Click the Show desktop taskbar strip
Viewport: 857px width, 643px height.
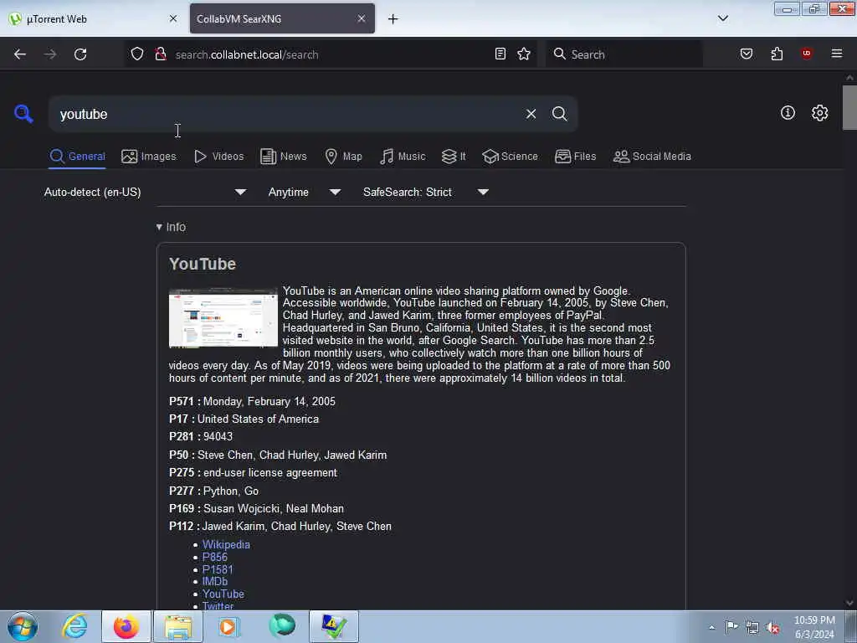[x=851, y=626]
